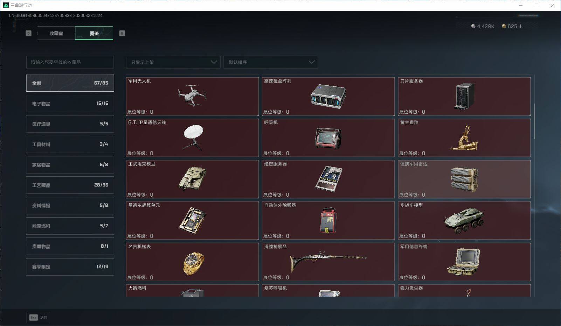The image size is (561, 326).
Task: Click the silver coin icon beside 4,428K
Action: click(473, 26)
